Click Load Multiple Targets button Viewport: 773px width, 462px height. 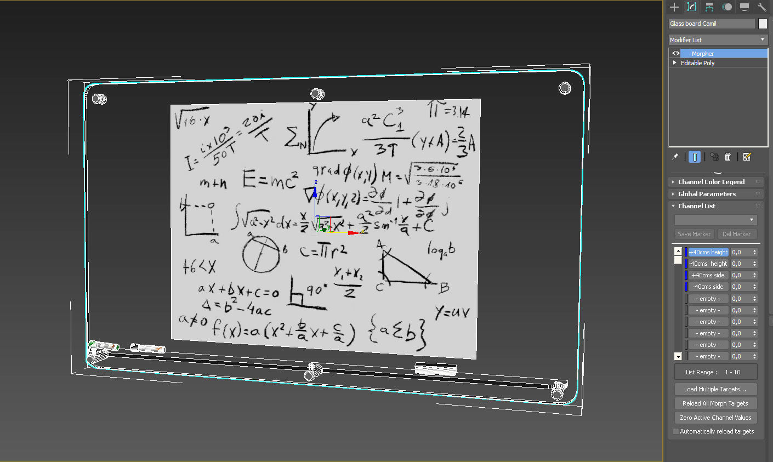[715, 389]
